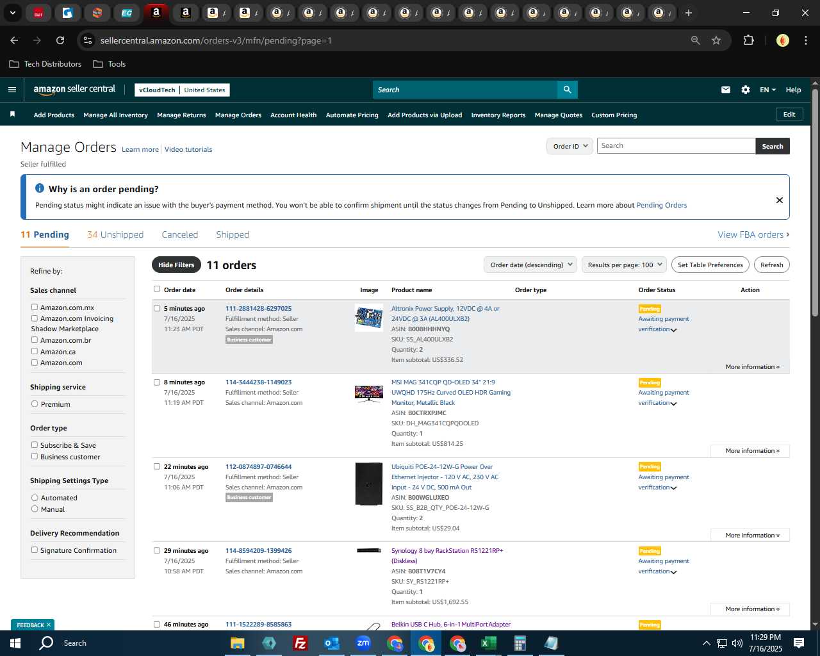Open Outlook from taskbar

331,643
